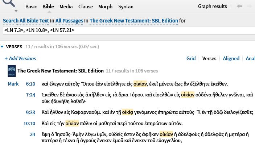The width and height of the screenshot is (255, 145).
Task: Click the SBL Edition book cover thumbnail
Action: 12,71
